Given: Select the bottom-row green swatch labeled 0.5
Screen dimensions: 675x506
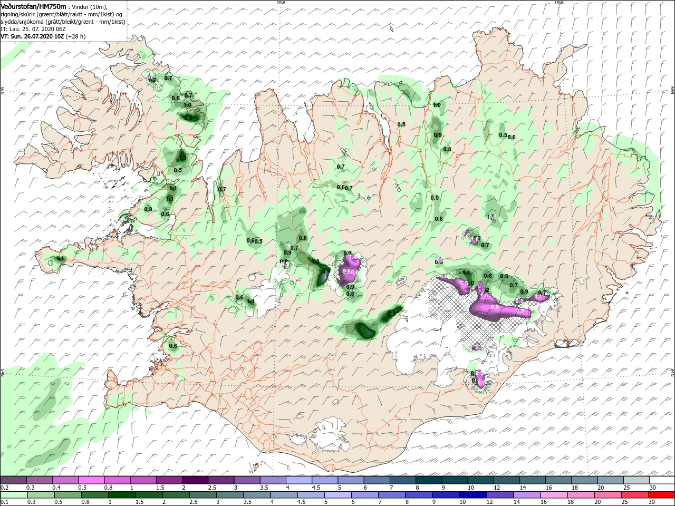Looking at the screenshot, I should [x=67, y=495].
